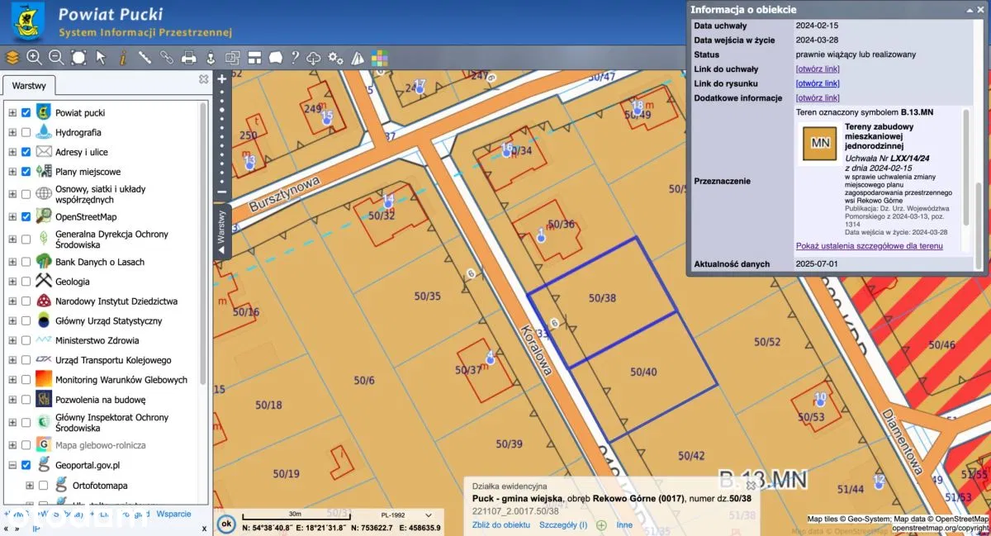The image size is (991, 536).
Task: Toggle the OpenStreetMap layer checkbox
Action: pyautogui.click(x=26, y=216)
